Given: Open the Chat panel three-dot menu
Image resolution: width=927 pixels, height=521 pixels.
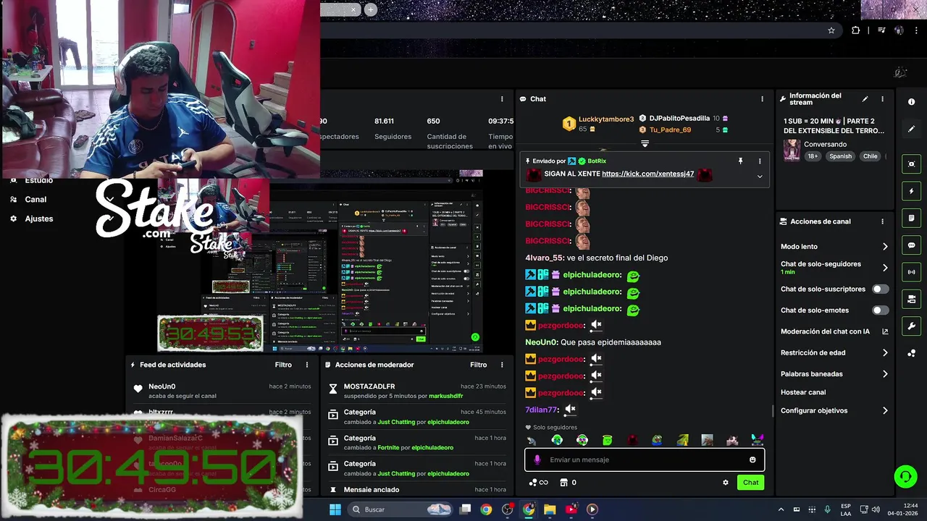Looking at the screenshot, I should pyautogui.click(x=762, y=99).
